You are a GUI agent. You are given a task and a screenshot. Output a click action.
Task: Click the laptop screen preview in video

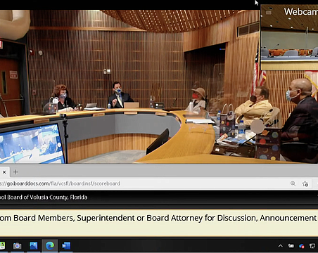tap(32, 144)
